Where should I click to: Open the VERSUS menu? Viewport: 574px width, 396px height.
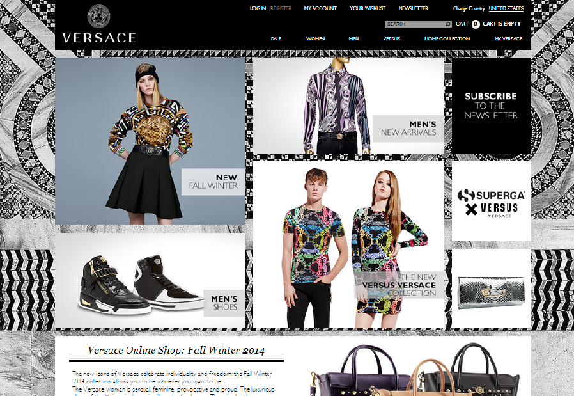point(391,38)
